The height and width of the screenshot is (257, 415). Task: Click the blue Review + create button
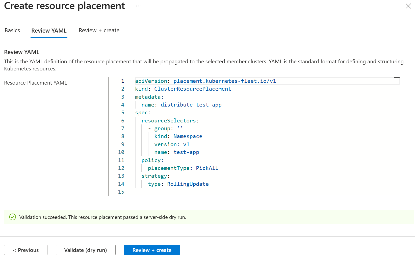pos(152,250)
